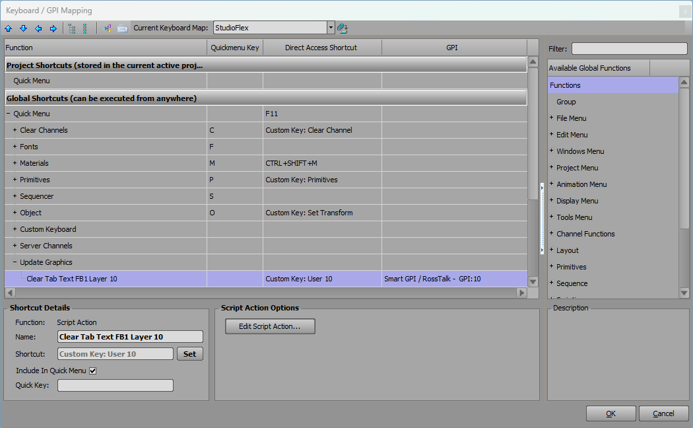Click global functions list scroll down arrow
Image resolution: width=693 pixels, height=428 pixels.
click(x=684, y=292)
